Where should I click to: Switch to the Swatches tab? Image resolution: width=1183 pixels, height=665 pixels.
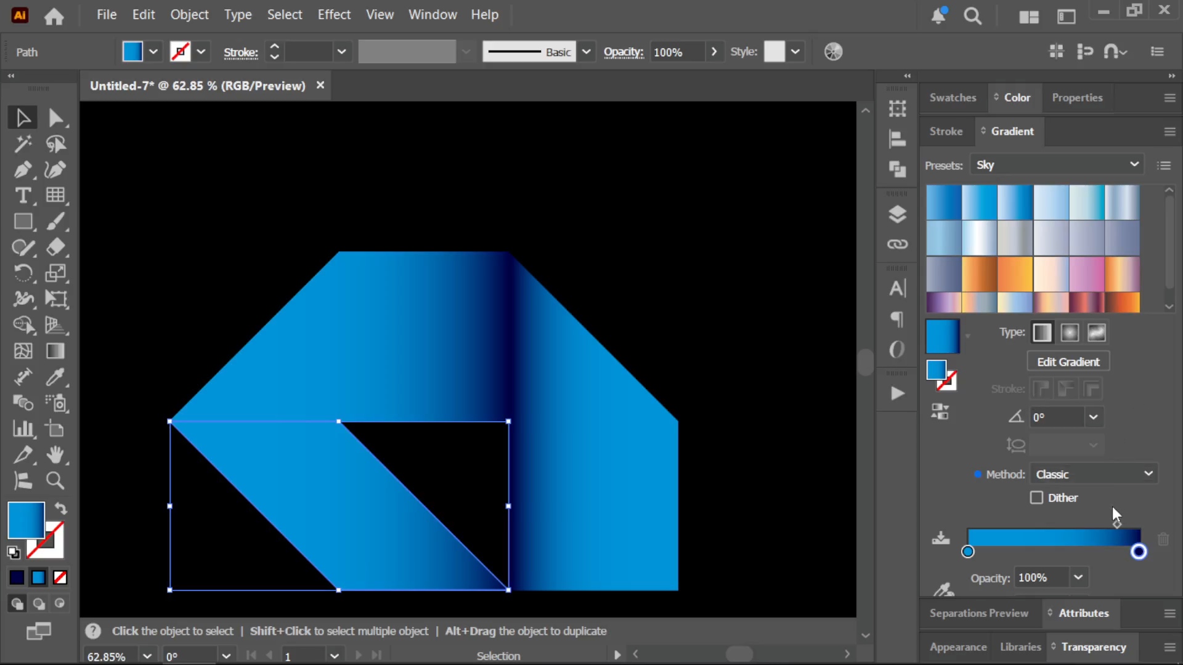click(x=953, y=98)
